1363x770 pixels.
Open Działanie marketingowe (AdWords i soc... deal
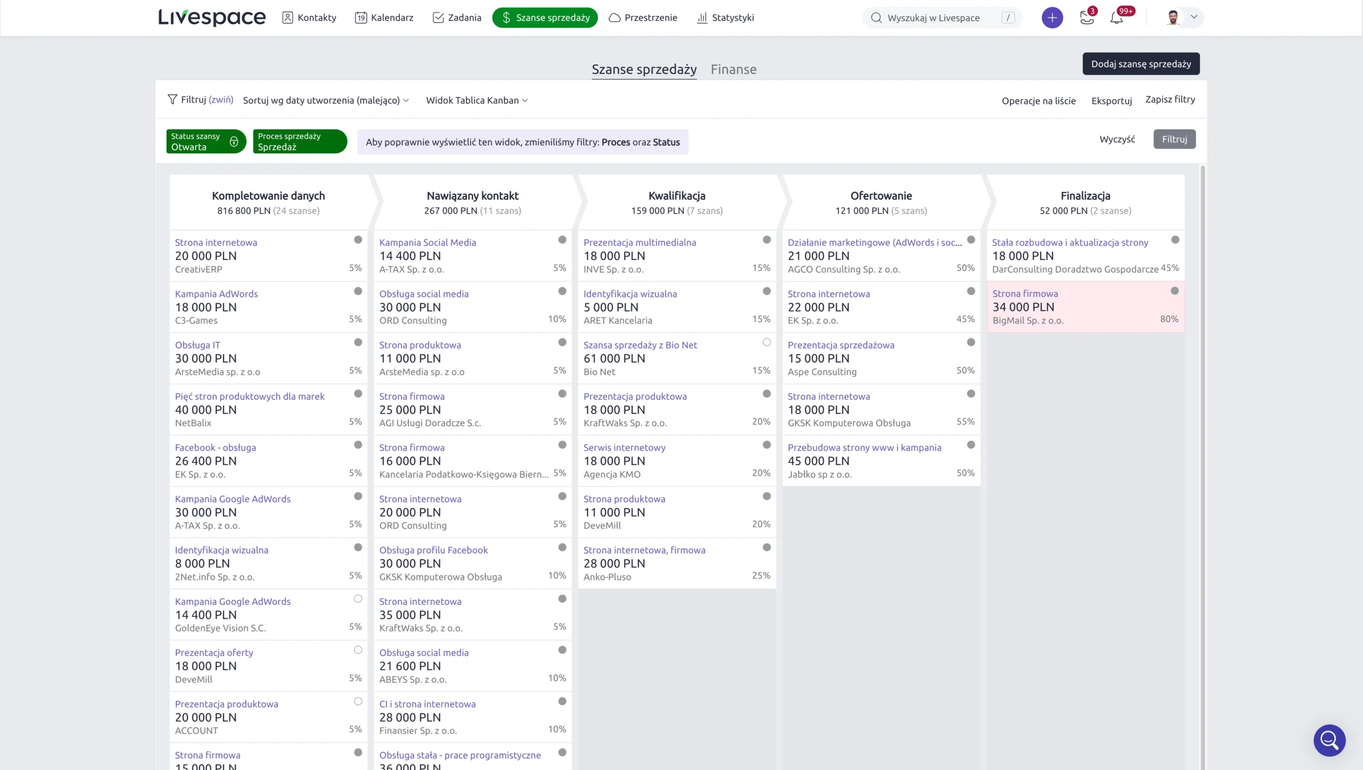pos(875,242)
